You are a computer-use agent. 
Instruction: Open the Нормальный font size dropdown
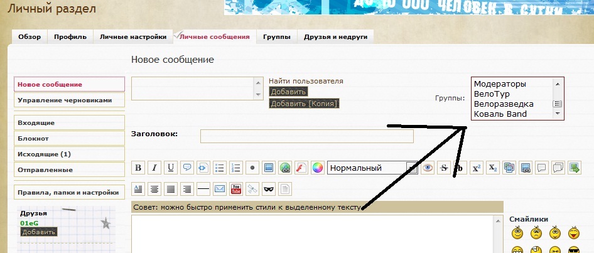[x=372, y=168]
